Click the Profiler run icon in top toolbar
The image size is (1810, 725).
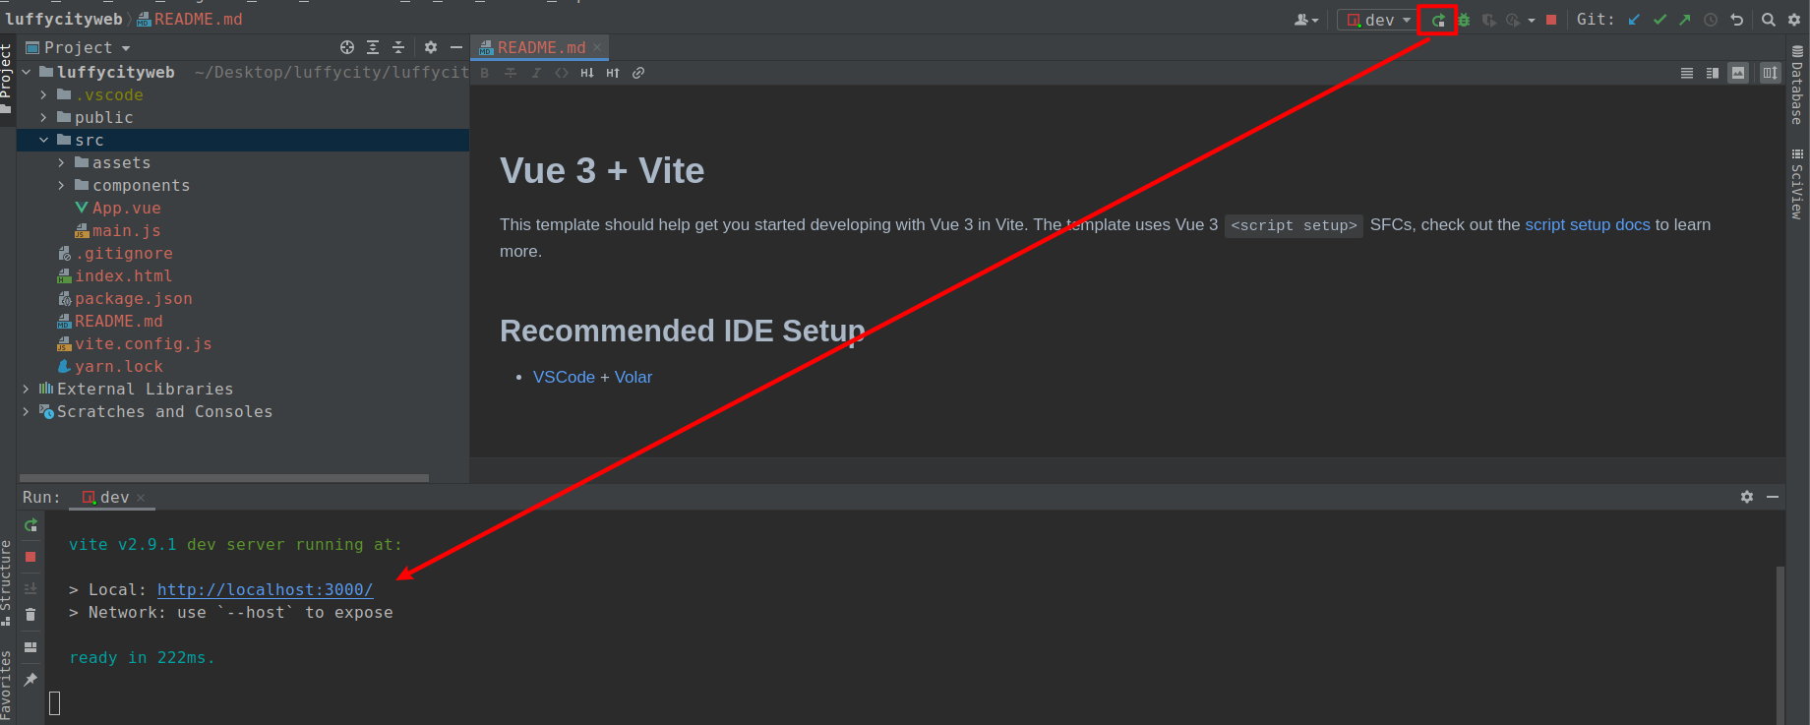1513,20
